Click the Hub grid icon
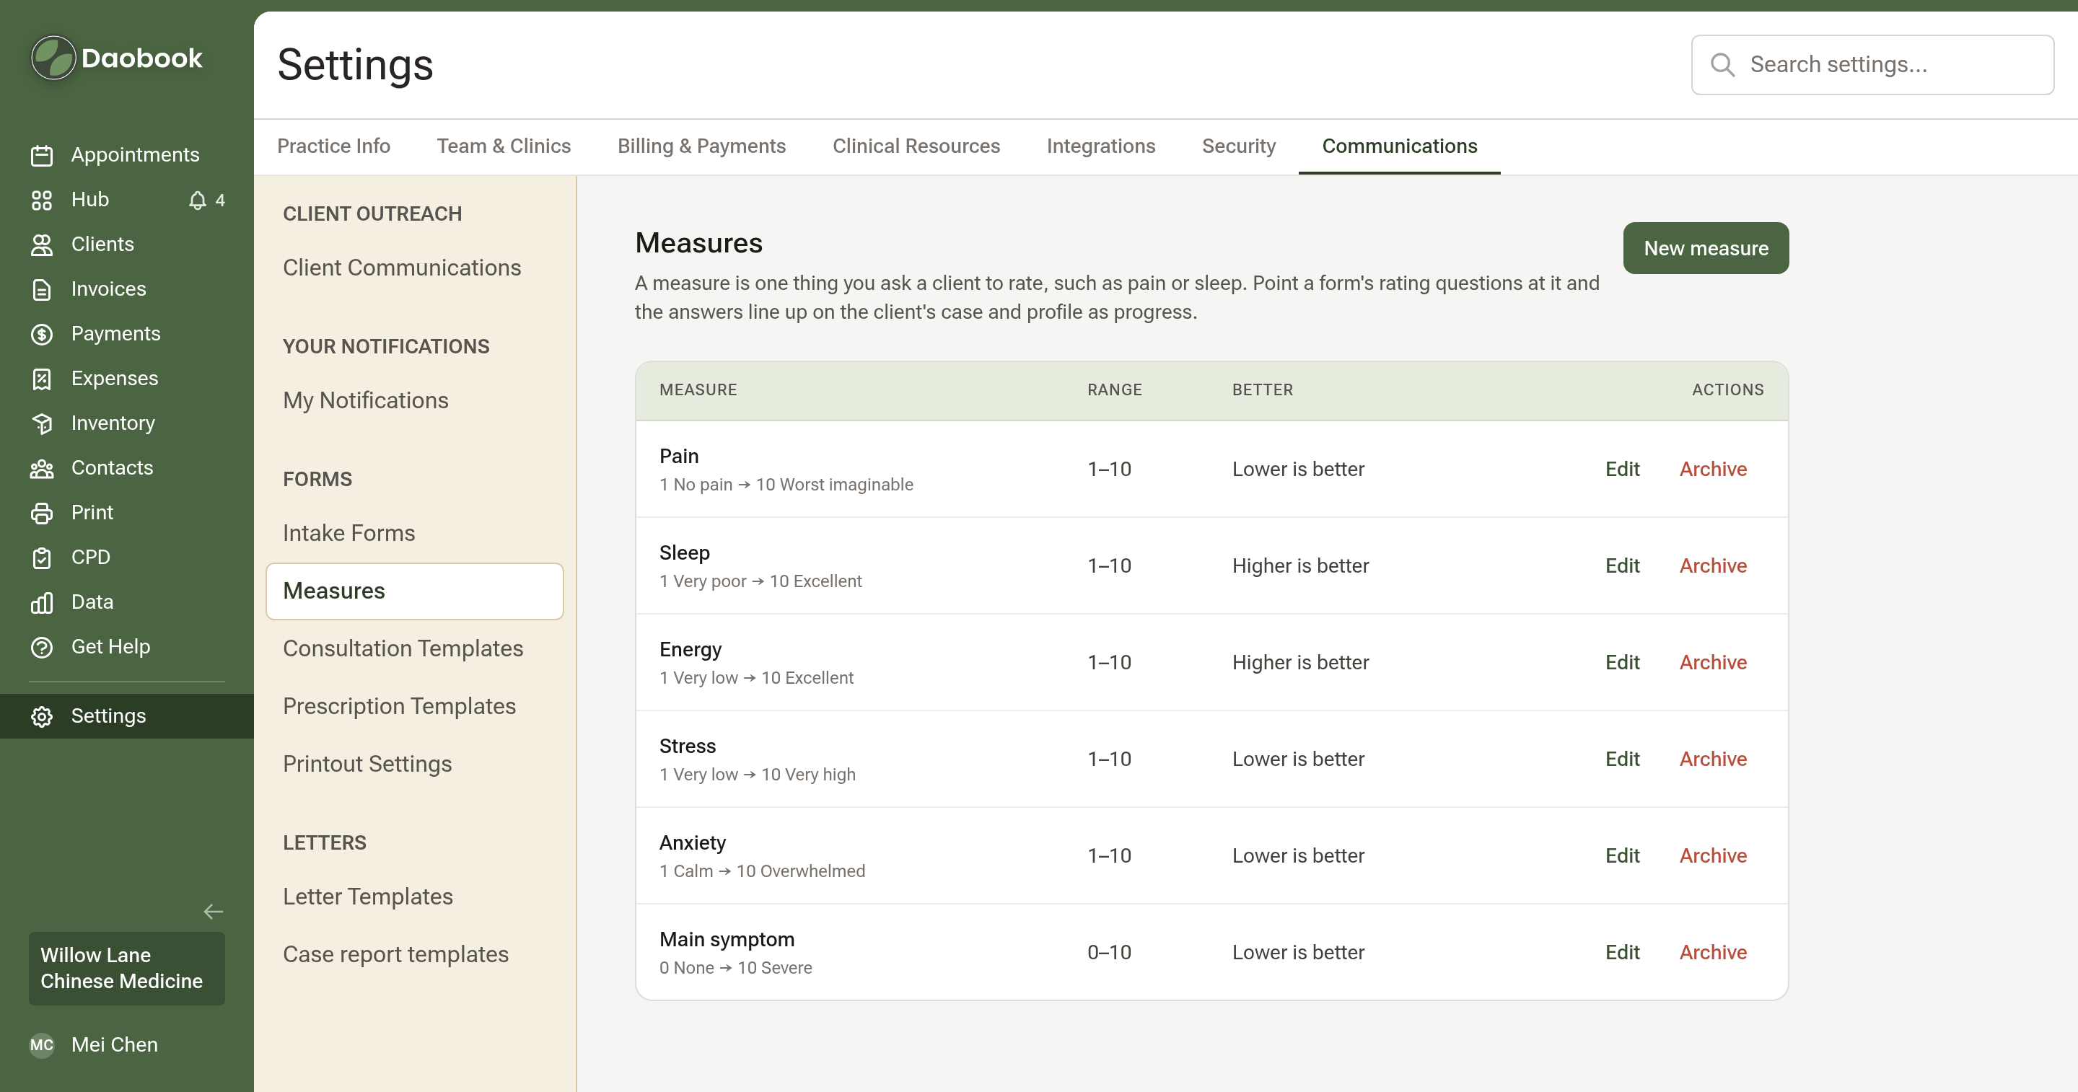Image resolution: width=2078 pixels, height=1092 pixels. (x=42, y=200)
